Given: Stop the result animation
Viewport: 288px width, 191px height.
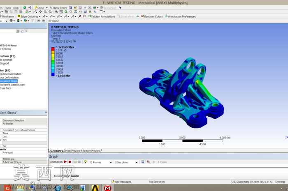Looking at the screenshot, I should tap(70, 162).
